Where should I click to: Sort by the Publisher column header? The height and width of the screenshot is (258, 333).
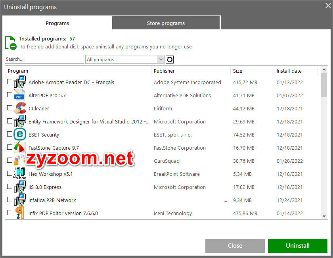tap(191, 71)
